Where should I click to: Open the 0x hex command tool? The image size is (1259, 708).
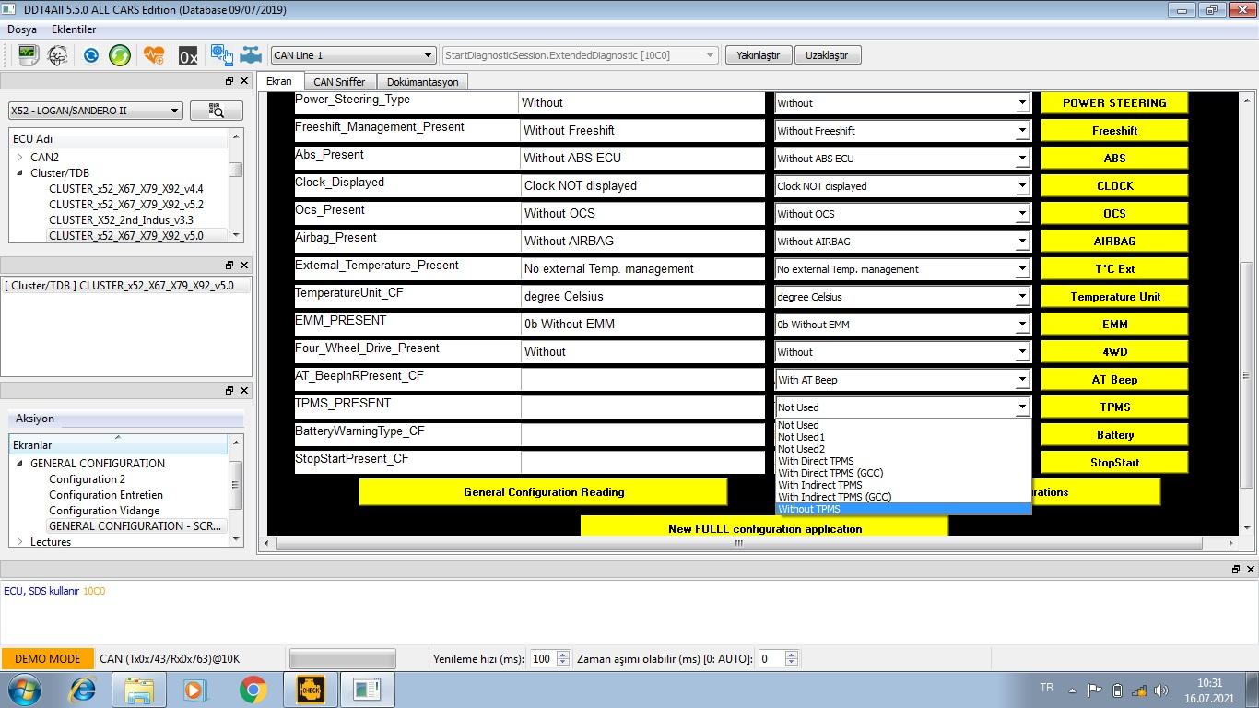pyautogui.click(x=188, y=56)
